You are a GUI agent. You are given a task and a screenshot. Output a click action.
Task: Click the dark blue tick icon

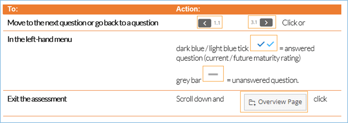pyautogui.click(x=261, y=44)
